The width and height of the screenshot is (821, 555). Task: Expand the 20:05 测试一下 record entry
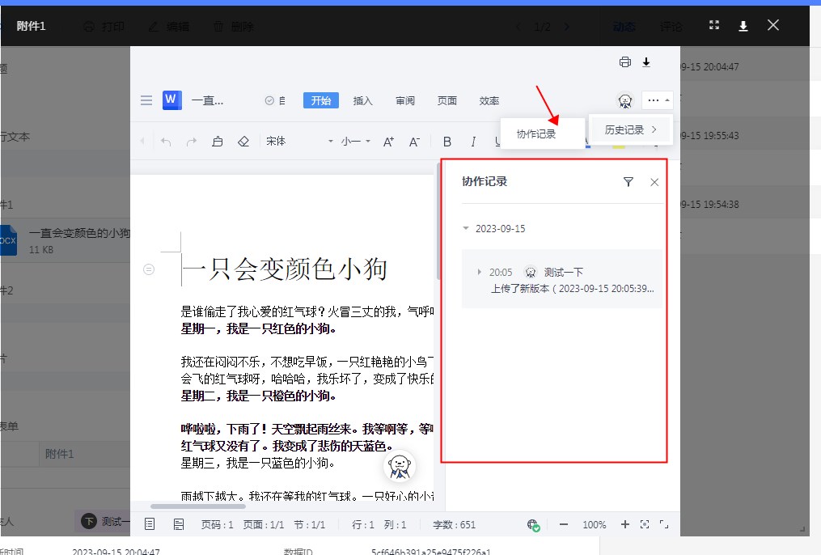479,272
